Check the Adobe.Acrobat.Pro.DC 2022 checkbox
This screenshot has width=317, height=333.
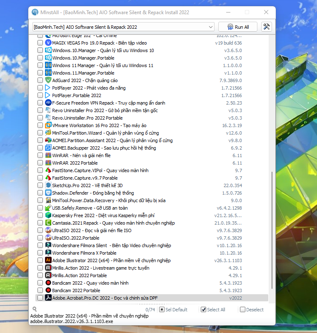(40, 298)
